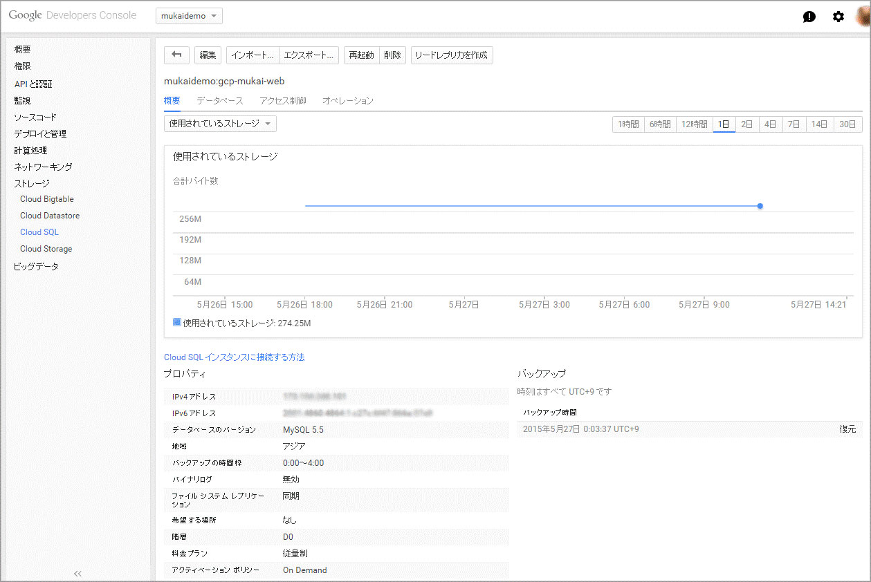Click the blurred IPv4 アドレス value
This screenshot has height=582, width=871.
315,397
